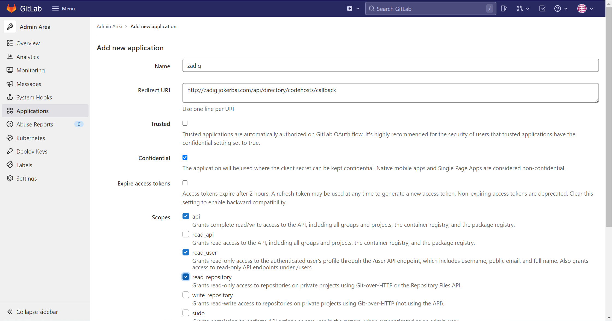Click the GitLab fox logo
The height and width of the screenshot is (321, 612).
(11, 8)
